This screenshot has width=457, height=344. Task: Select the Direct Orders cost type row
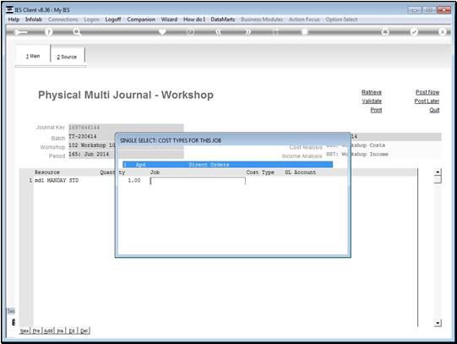pyautogui.click(x=227, y=165)
